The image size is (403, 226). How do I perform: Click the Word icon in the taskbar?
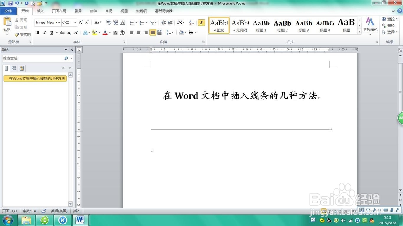coord(80,220)
